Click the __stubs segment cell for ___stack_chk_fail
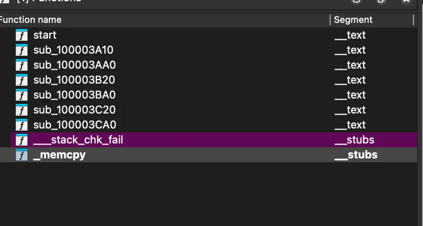The image size is (423, 226). pos(354,140)
